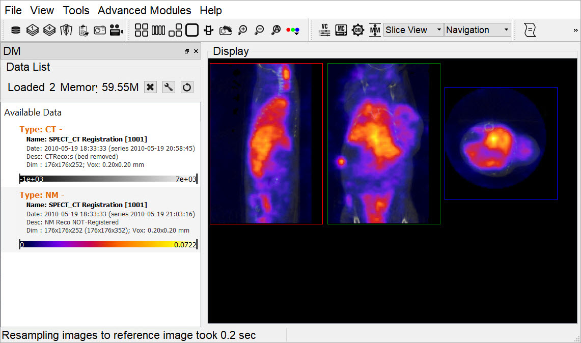581x343 pixels.
Task: Open the RGB color channels dropdown
Action: pyautogui.click(x=293, y=30)
